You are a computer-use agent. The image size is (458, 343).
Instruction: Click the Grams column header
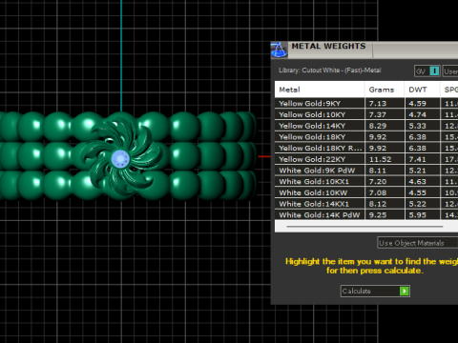click(x=385, y=90)
